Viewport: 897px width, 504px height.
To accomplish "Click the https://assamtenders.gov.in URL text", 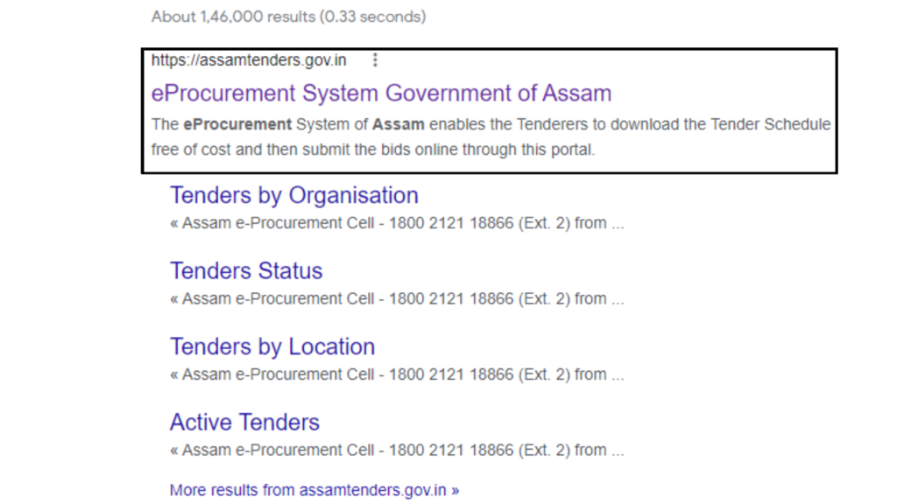I will point(249,60).
